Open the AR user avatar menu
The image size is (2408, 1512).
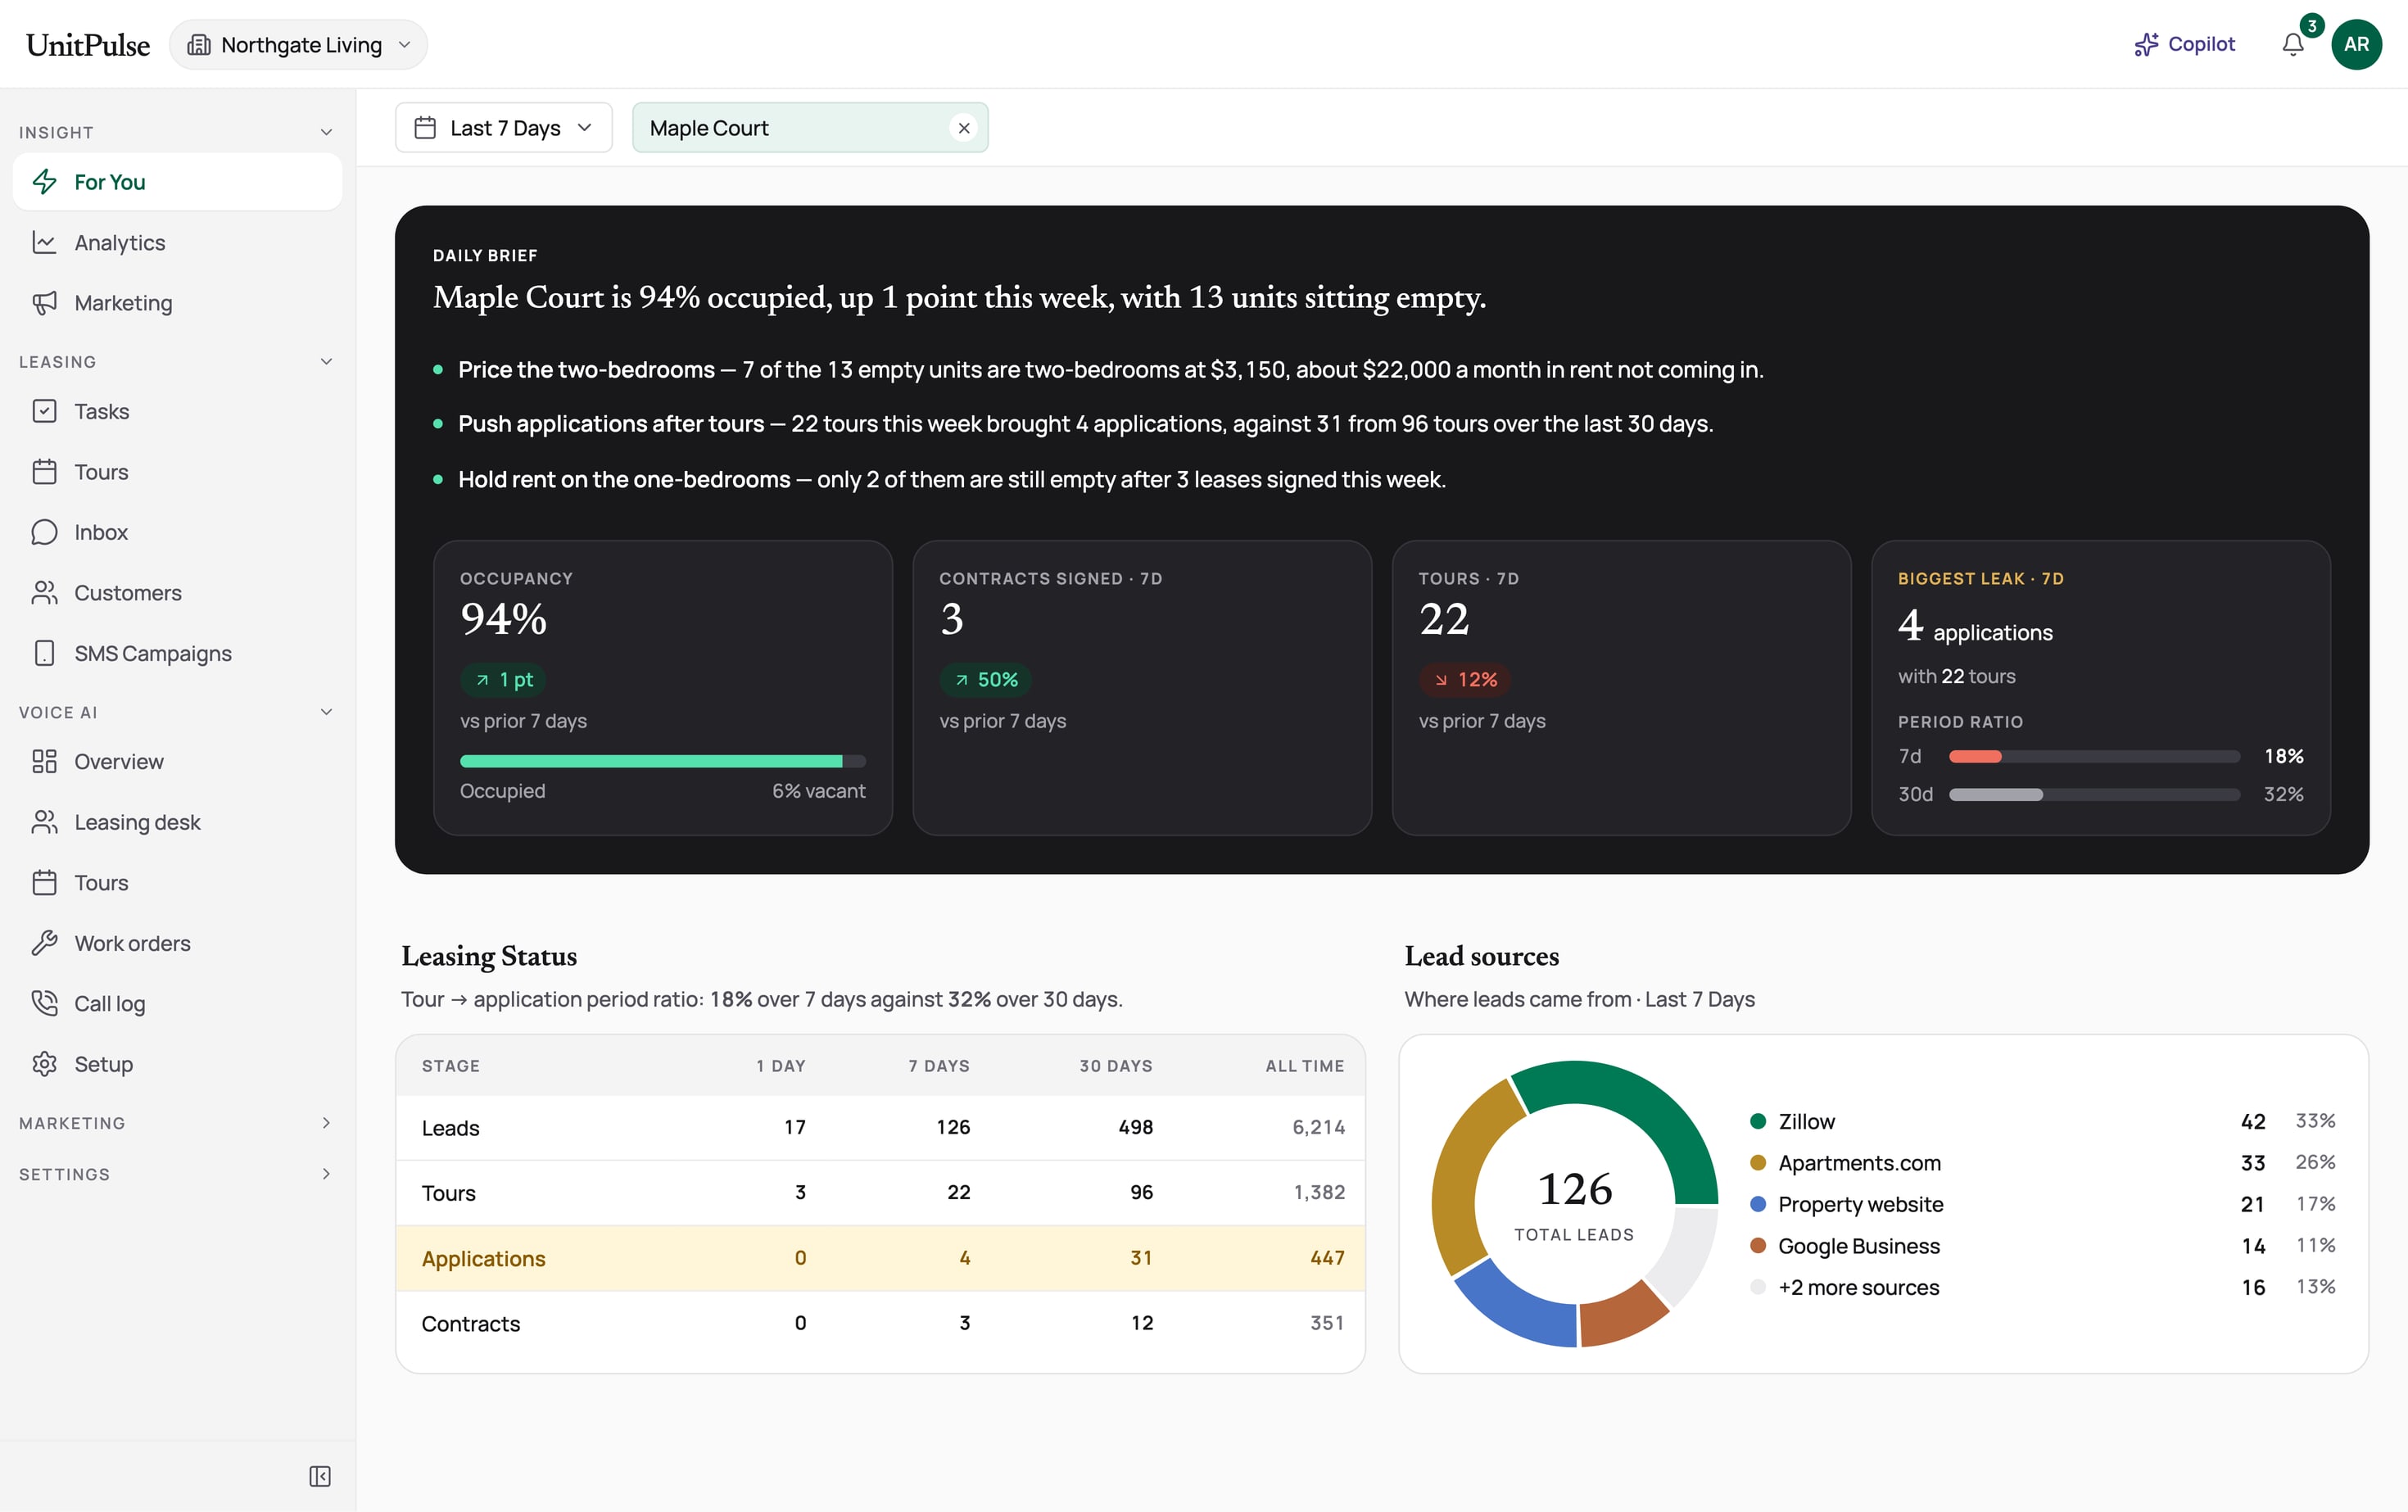(x=2356, y=44)
